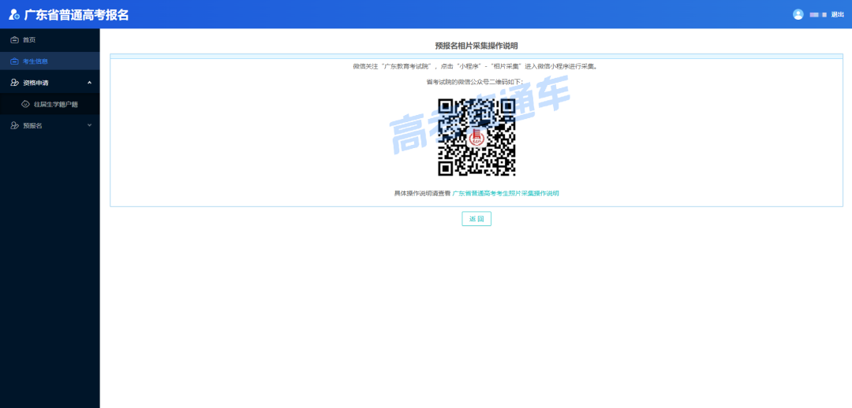Viewport: 852px width, 408px height.
Task: Click the 微信关注 instruction text line
Action: 476,67
